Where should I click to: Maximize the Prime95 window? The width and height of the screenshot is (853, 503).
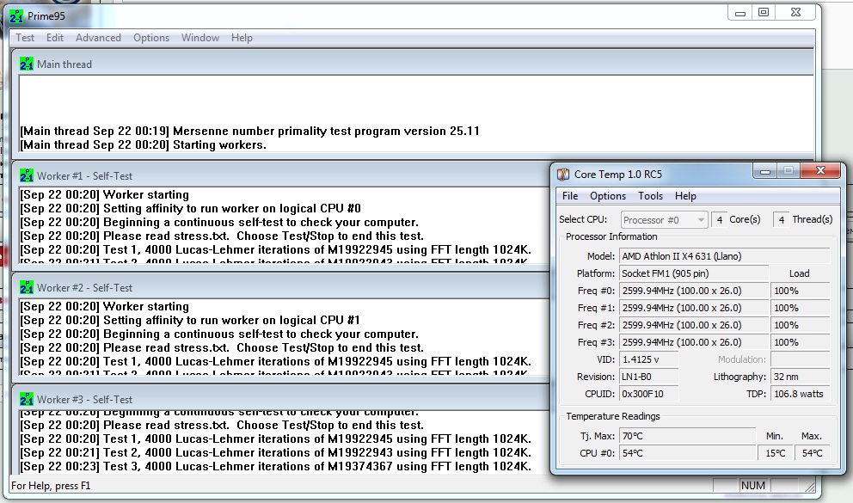[x=763, y=12]
